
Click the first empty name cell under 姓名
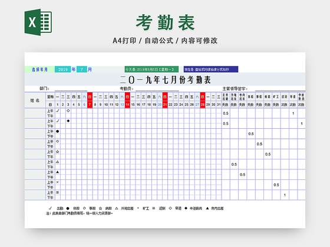point(35,114)
